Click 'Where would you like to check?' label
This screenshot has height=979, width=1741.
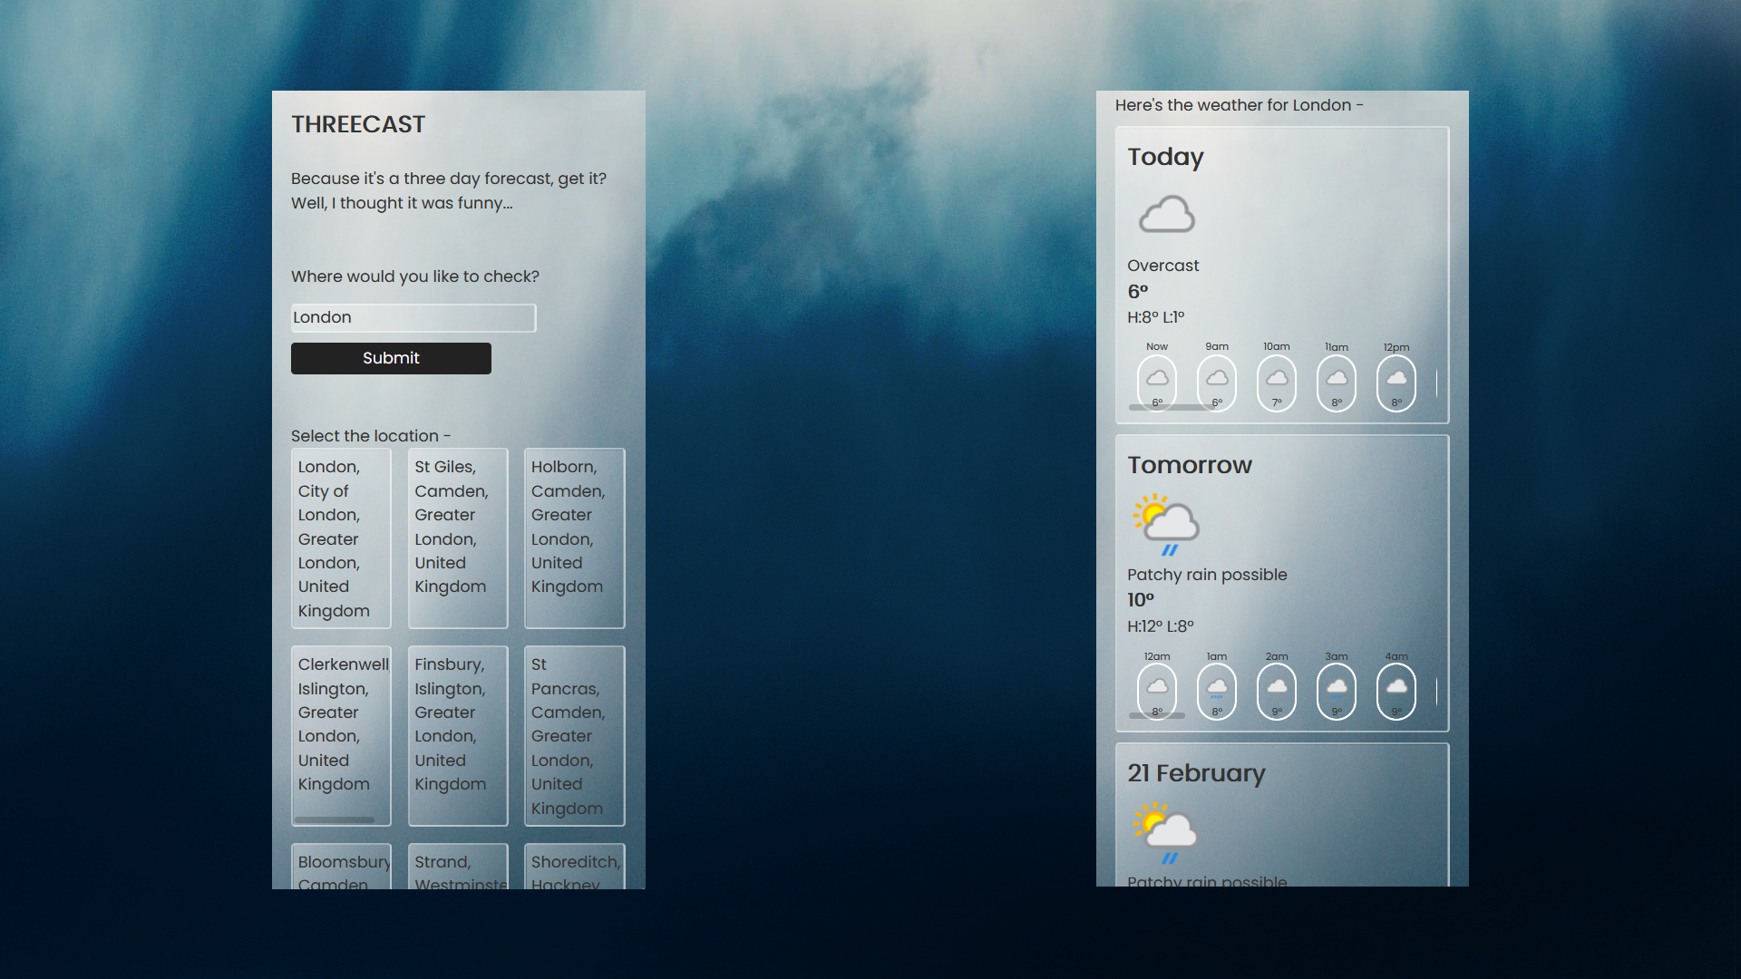tap(415, 276)
